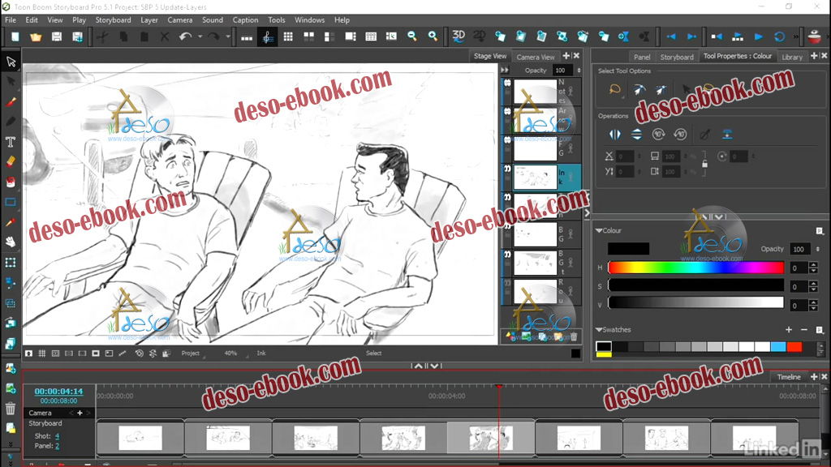Click the Rotate 90 clockwise icon
The height and width of the screenshot is (467, 831).
659,135
